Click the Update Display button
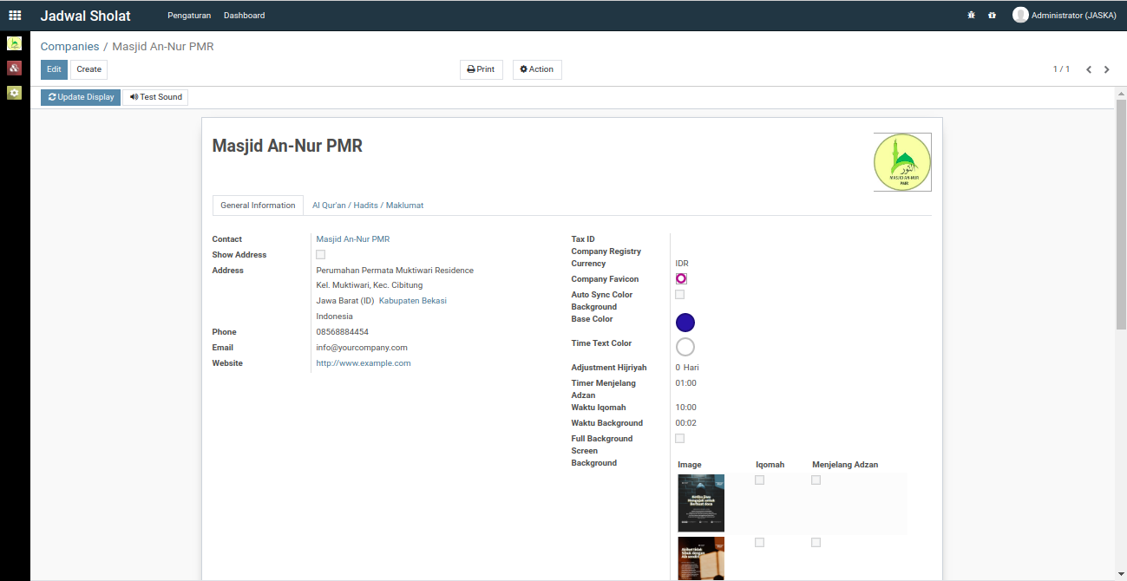Viewport: 1127px width, 581px height. pos(81,97)
